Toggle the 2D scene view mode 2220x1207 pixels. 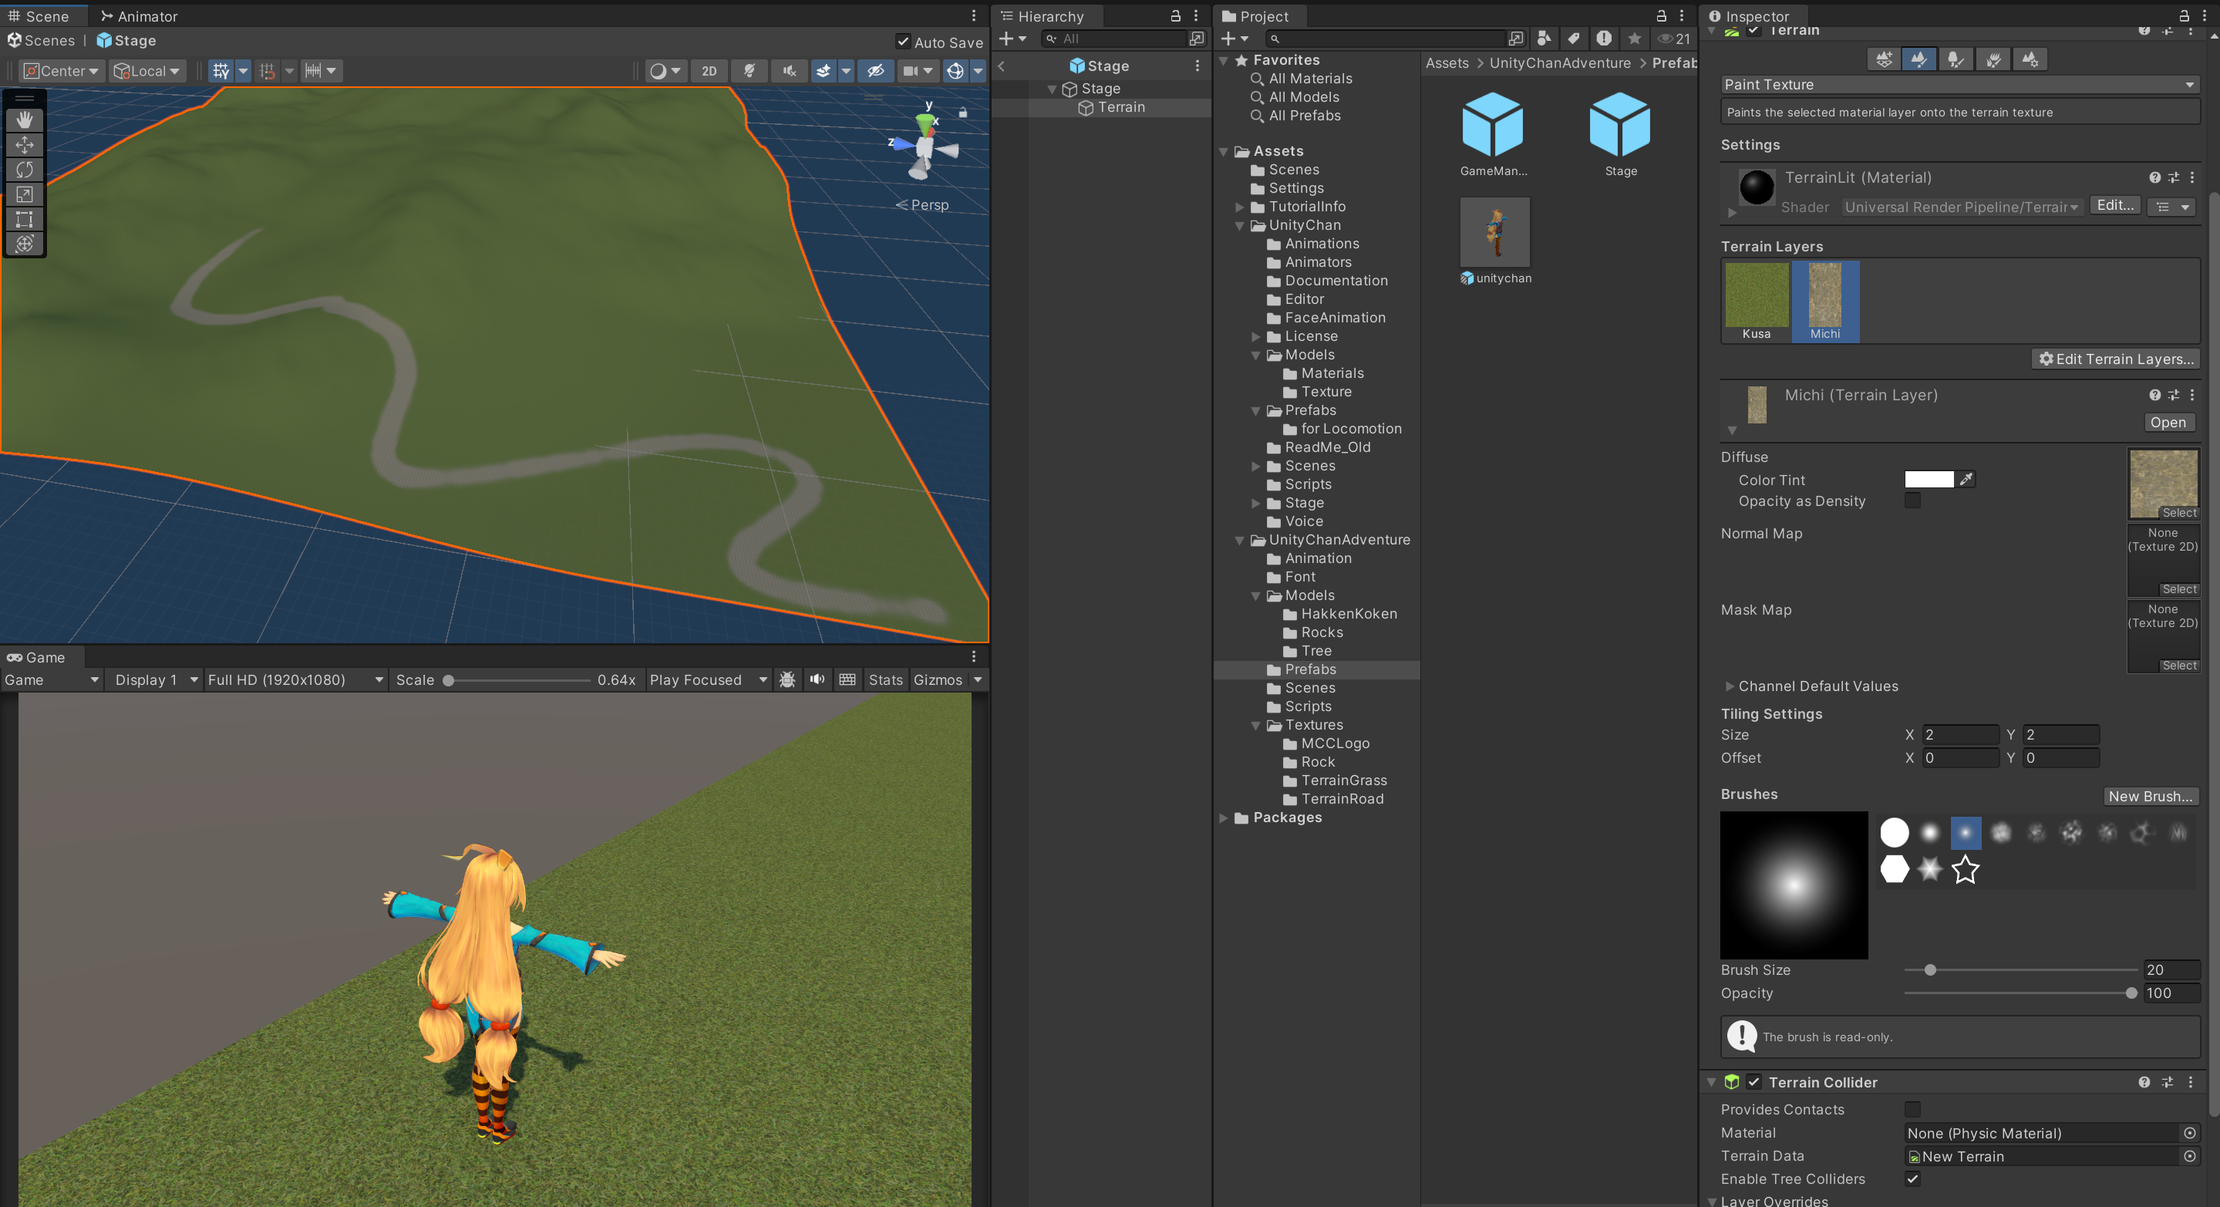[x=709, y=71]
